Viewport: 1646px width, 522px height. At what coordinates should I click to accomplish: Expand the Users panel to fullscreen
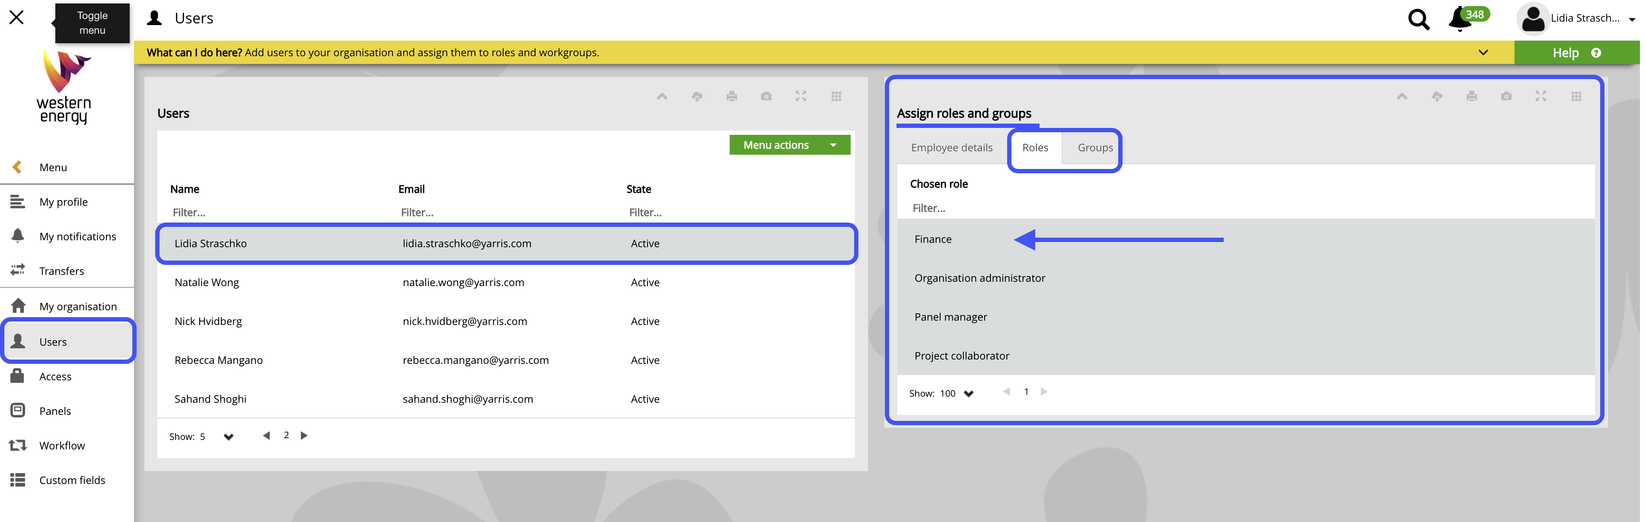click(x=801, y=96)
